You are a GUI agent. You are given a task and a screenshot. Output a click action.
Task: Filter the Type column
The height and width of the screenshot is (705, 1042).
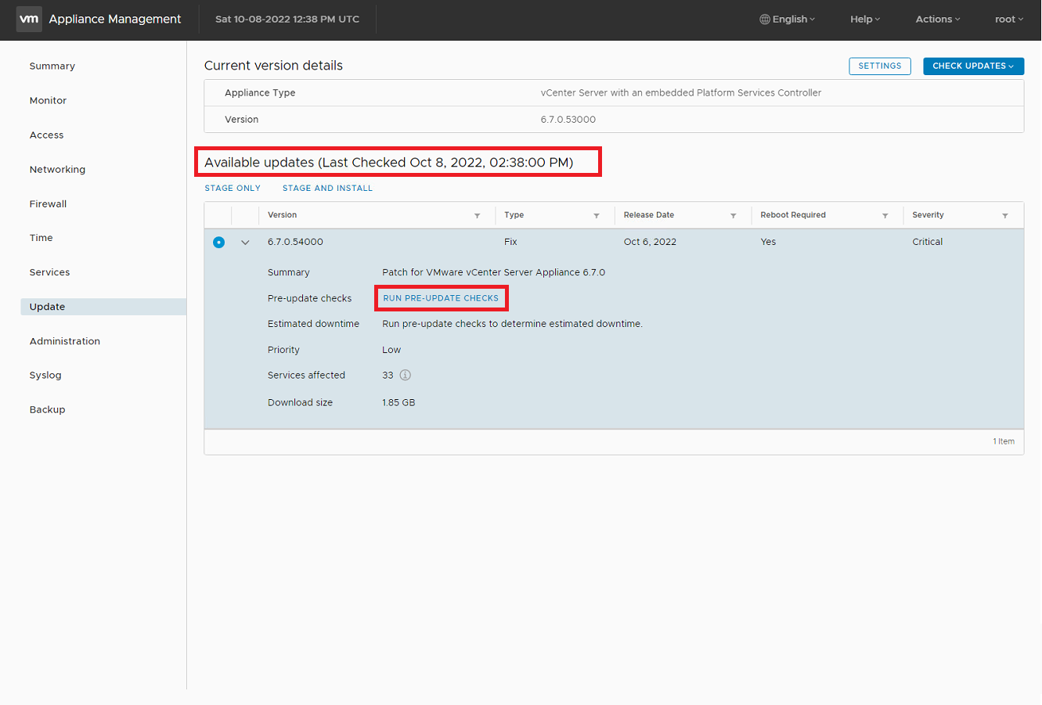coord(597,215)
